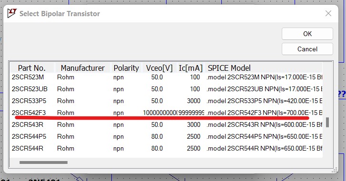Click npn in the 2SCR523UB row
Image resolution: width=346 pixels, height=181 pixels.
(x=119, y=89)
